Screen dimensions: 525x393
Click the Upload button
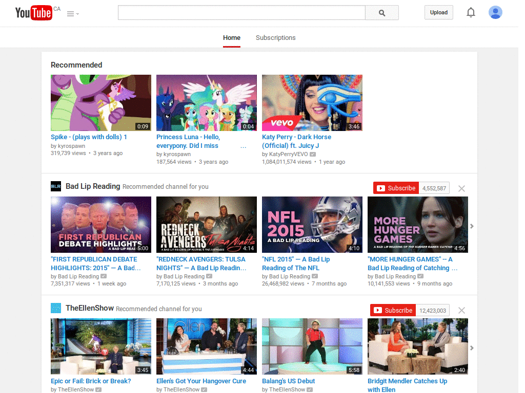pyautogui.click(x=439, y=12)
